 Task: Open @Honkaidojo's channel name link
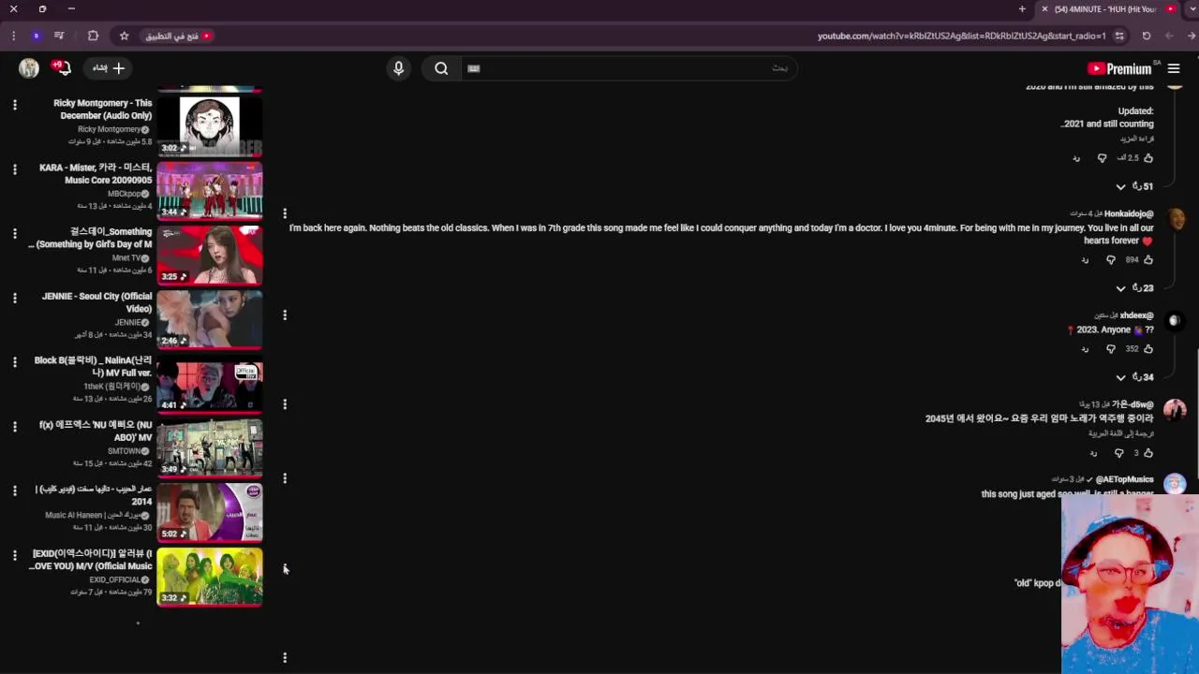tap(1129, 214)
